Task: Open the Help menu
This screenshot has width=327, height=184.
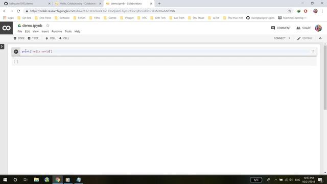Action: (x=77, y=31)
